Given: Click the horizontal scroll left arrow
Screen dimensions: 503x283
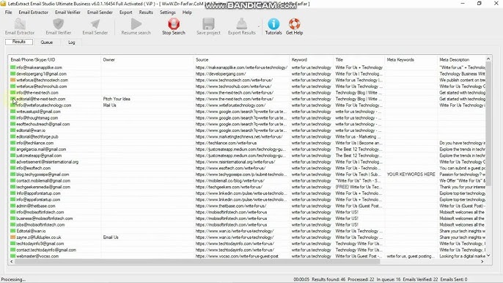Looking at the screenshot, I should click(x=12, y=262).
